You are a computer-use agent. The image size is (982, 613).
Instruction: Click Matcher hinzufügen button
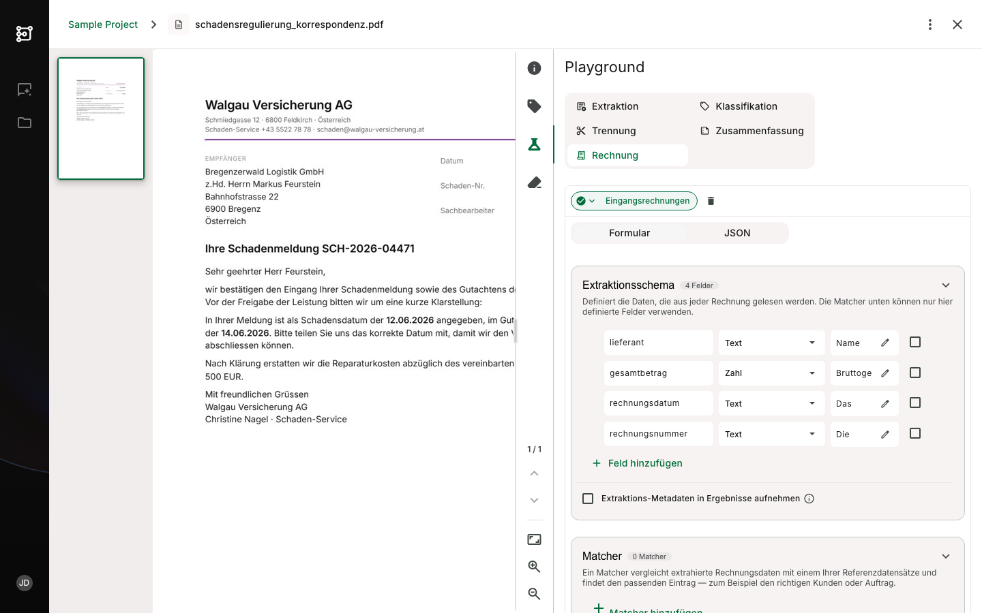click(646, 608)
